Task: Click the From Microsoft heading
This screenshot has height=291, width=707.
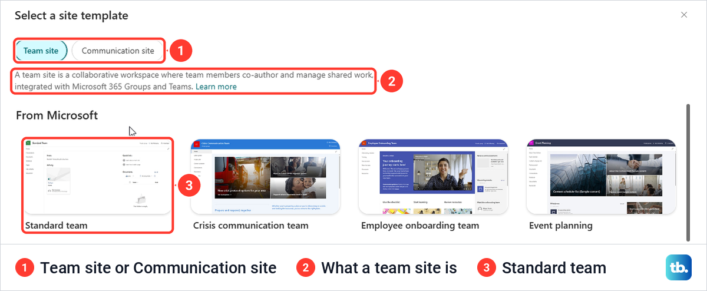Action: (x=57, y=115)
